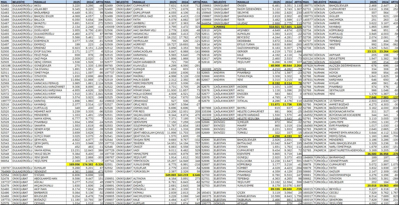Click the yellow 48.908 Afşin total cell
This screenshot has height=205, width=399.
[x=275, y=65]
